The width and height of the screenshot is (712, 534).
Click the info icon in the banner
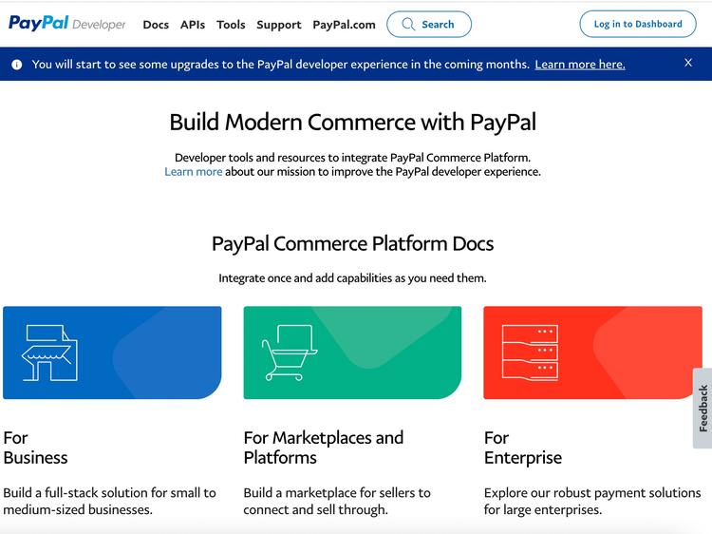17,65
